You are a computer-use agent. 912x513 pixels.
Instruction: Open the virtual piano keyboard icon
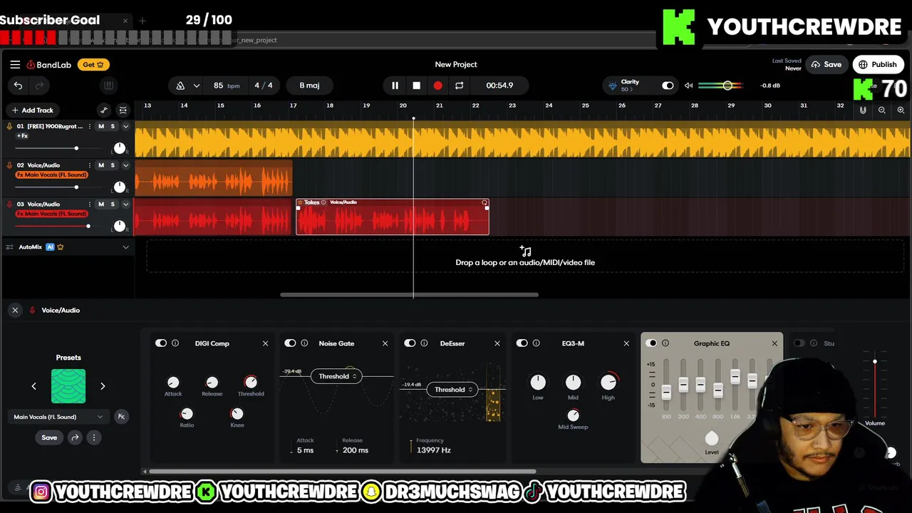[108, 85]
